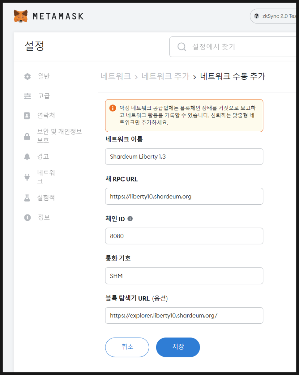Click the 정보 info icon in sidebar

pos(27,217)
